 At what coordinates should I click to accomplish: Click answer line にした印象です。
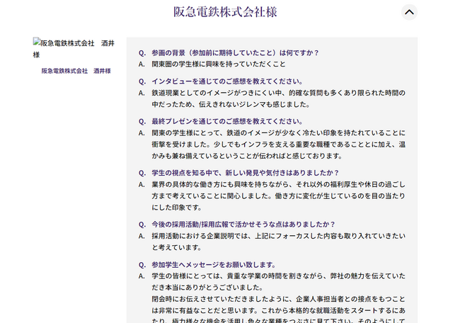click(x=177, y=208)
